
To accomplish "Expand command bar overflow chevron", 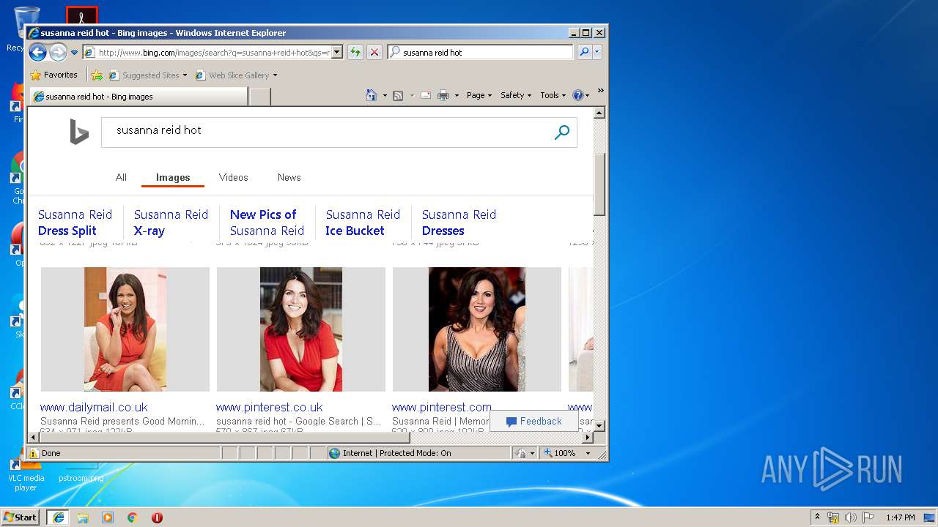I will (600, 91).
